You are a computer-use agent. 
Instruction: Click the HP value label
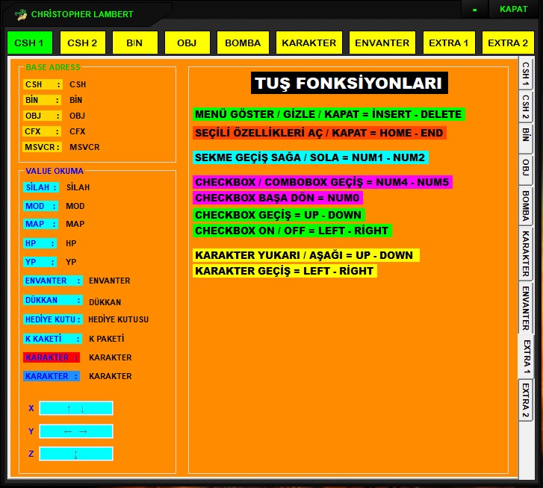40,243
